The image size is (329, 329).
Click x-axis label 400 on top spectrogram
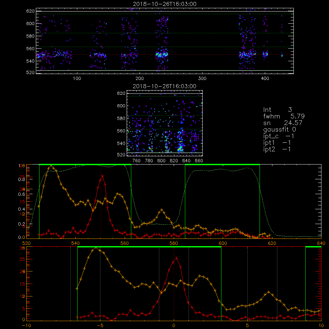[x=265, y=79]
